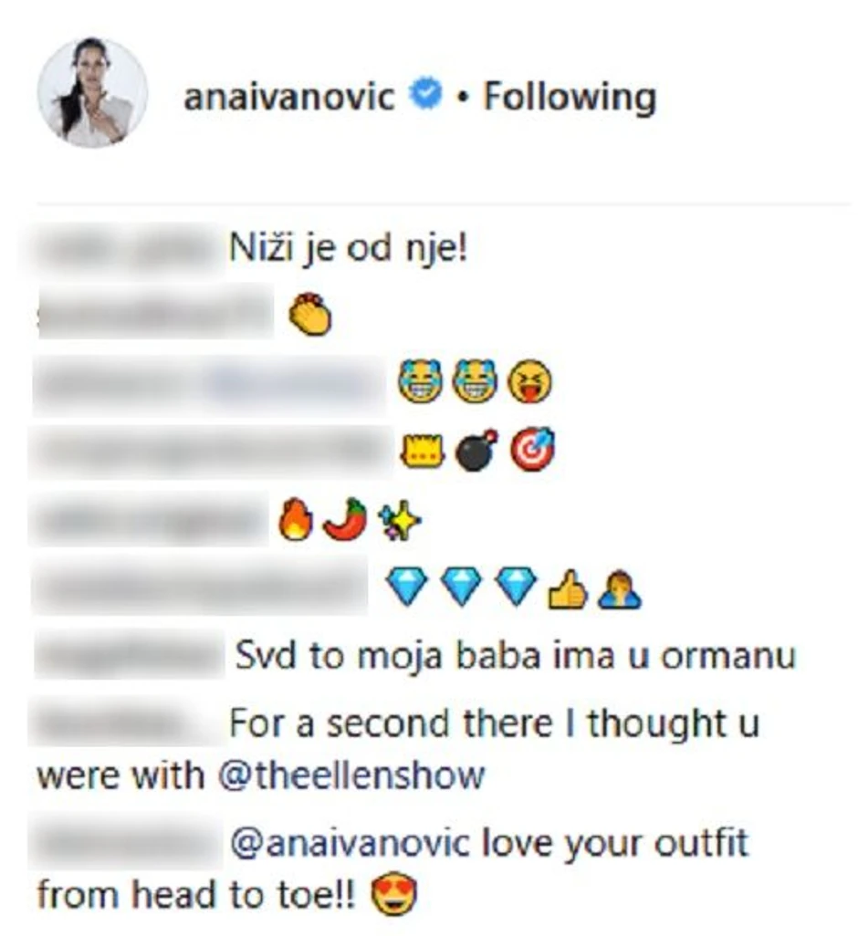The width and height of the screenshot is (858, 936).
Task: Click the thumbs up emoji
Action: coord(568,589)
